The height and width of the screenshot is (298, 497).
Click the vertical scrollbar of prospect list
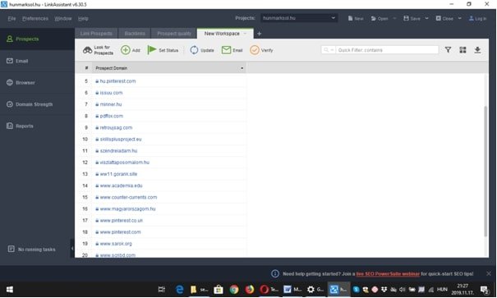click(485, 171)
